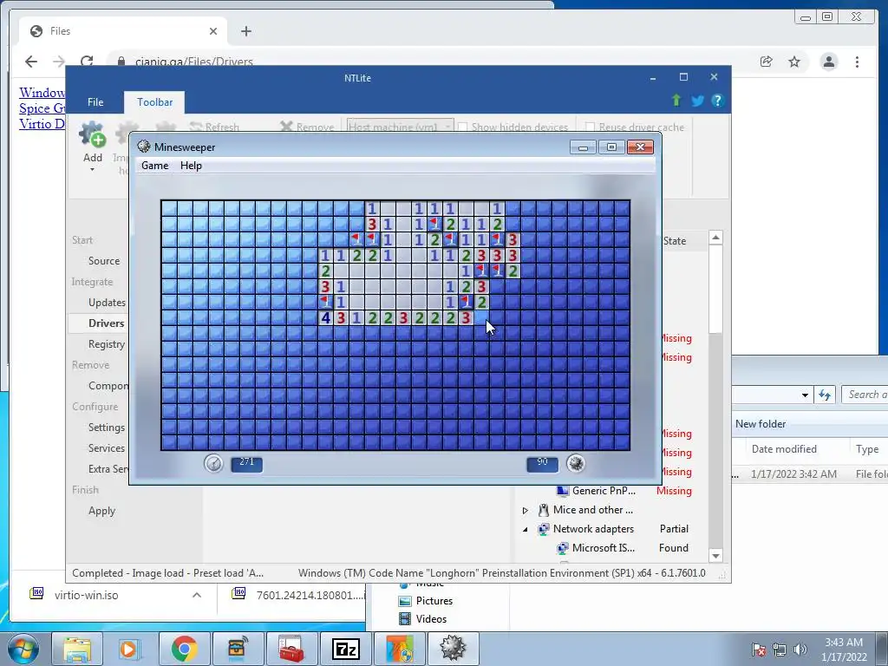
Task: Open the Windows Start menu
Action: (x=23, y=649)
